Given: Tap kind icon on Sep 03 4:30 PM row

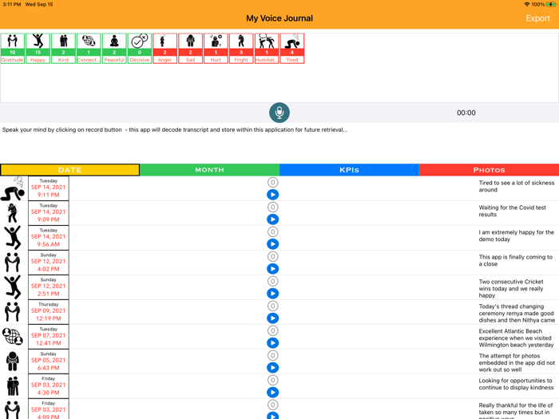Looking at the screenshot, I should (x=13, y=386).
